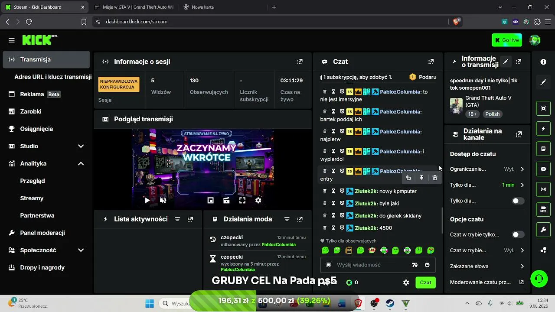Play the stream preview
Screen dimensions: 555x312
point(147,200)
